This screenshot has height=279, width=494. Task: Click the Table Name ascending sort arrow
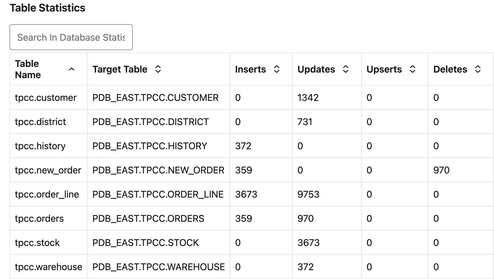pos(71,69)
